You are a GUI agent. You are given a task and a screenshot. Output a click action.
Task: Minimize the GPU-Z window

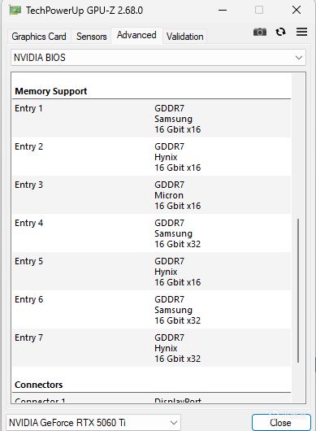(223, 11)
